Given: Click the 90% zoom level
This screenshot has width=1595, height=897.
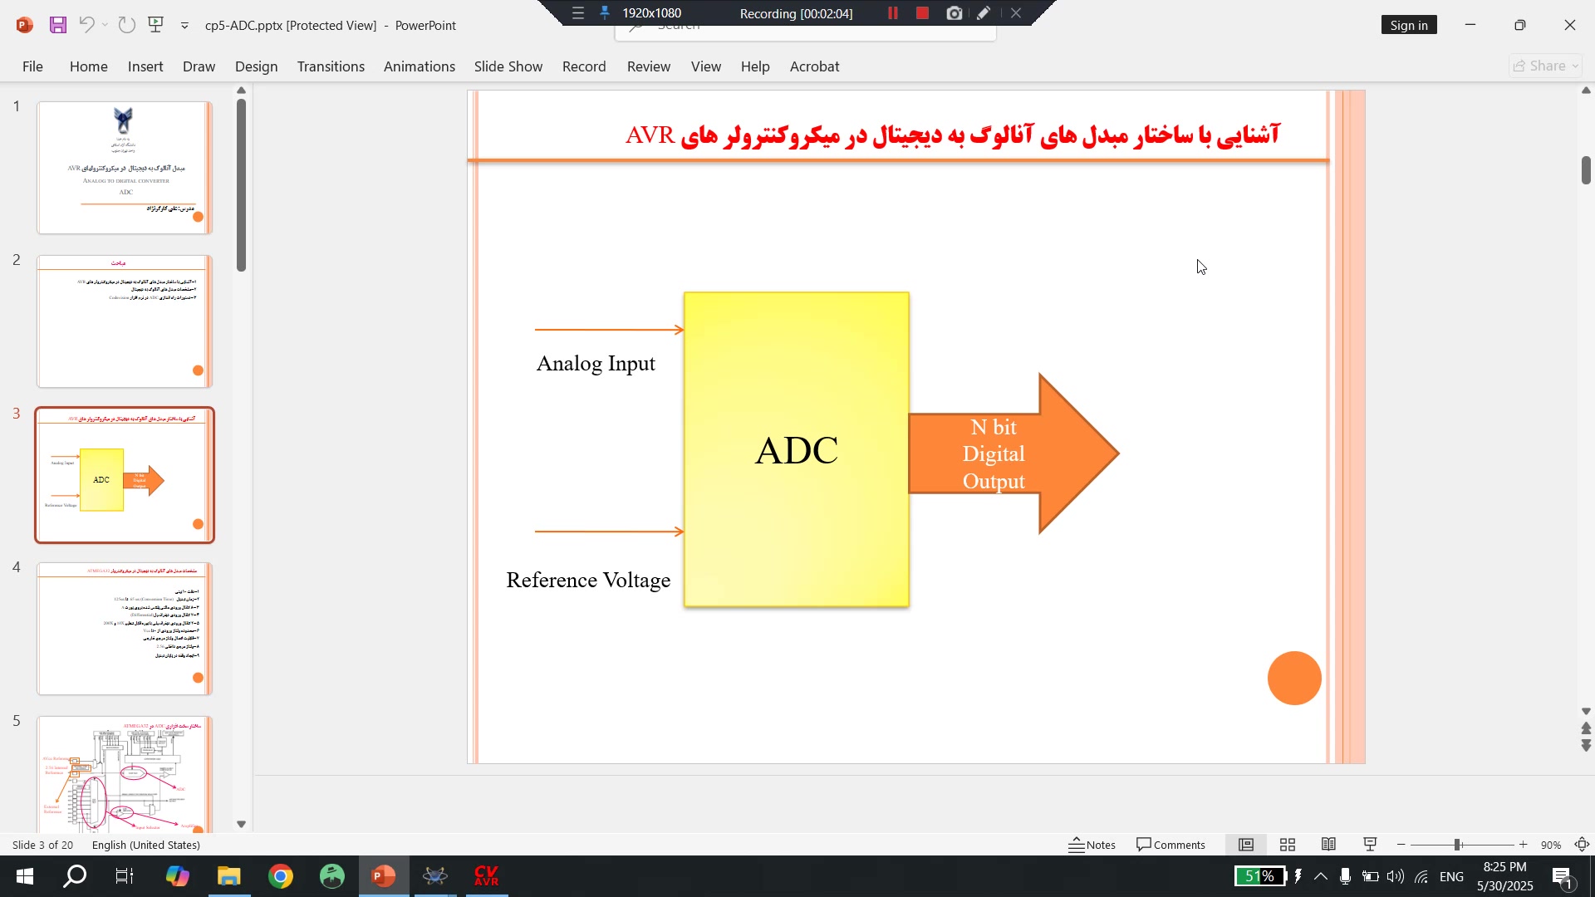Looking at the screenshot, I should [1550, 845].
